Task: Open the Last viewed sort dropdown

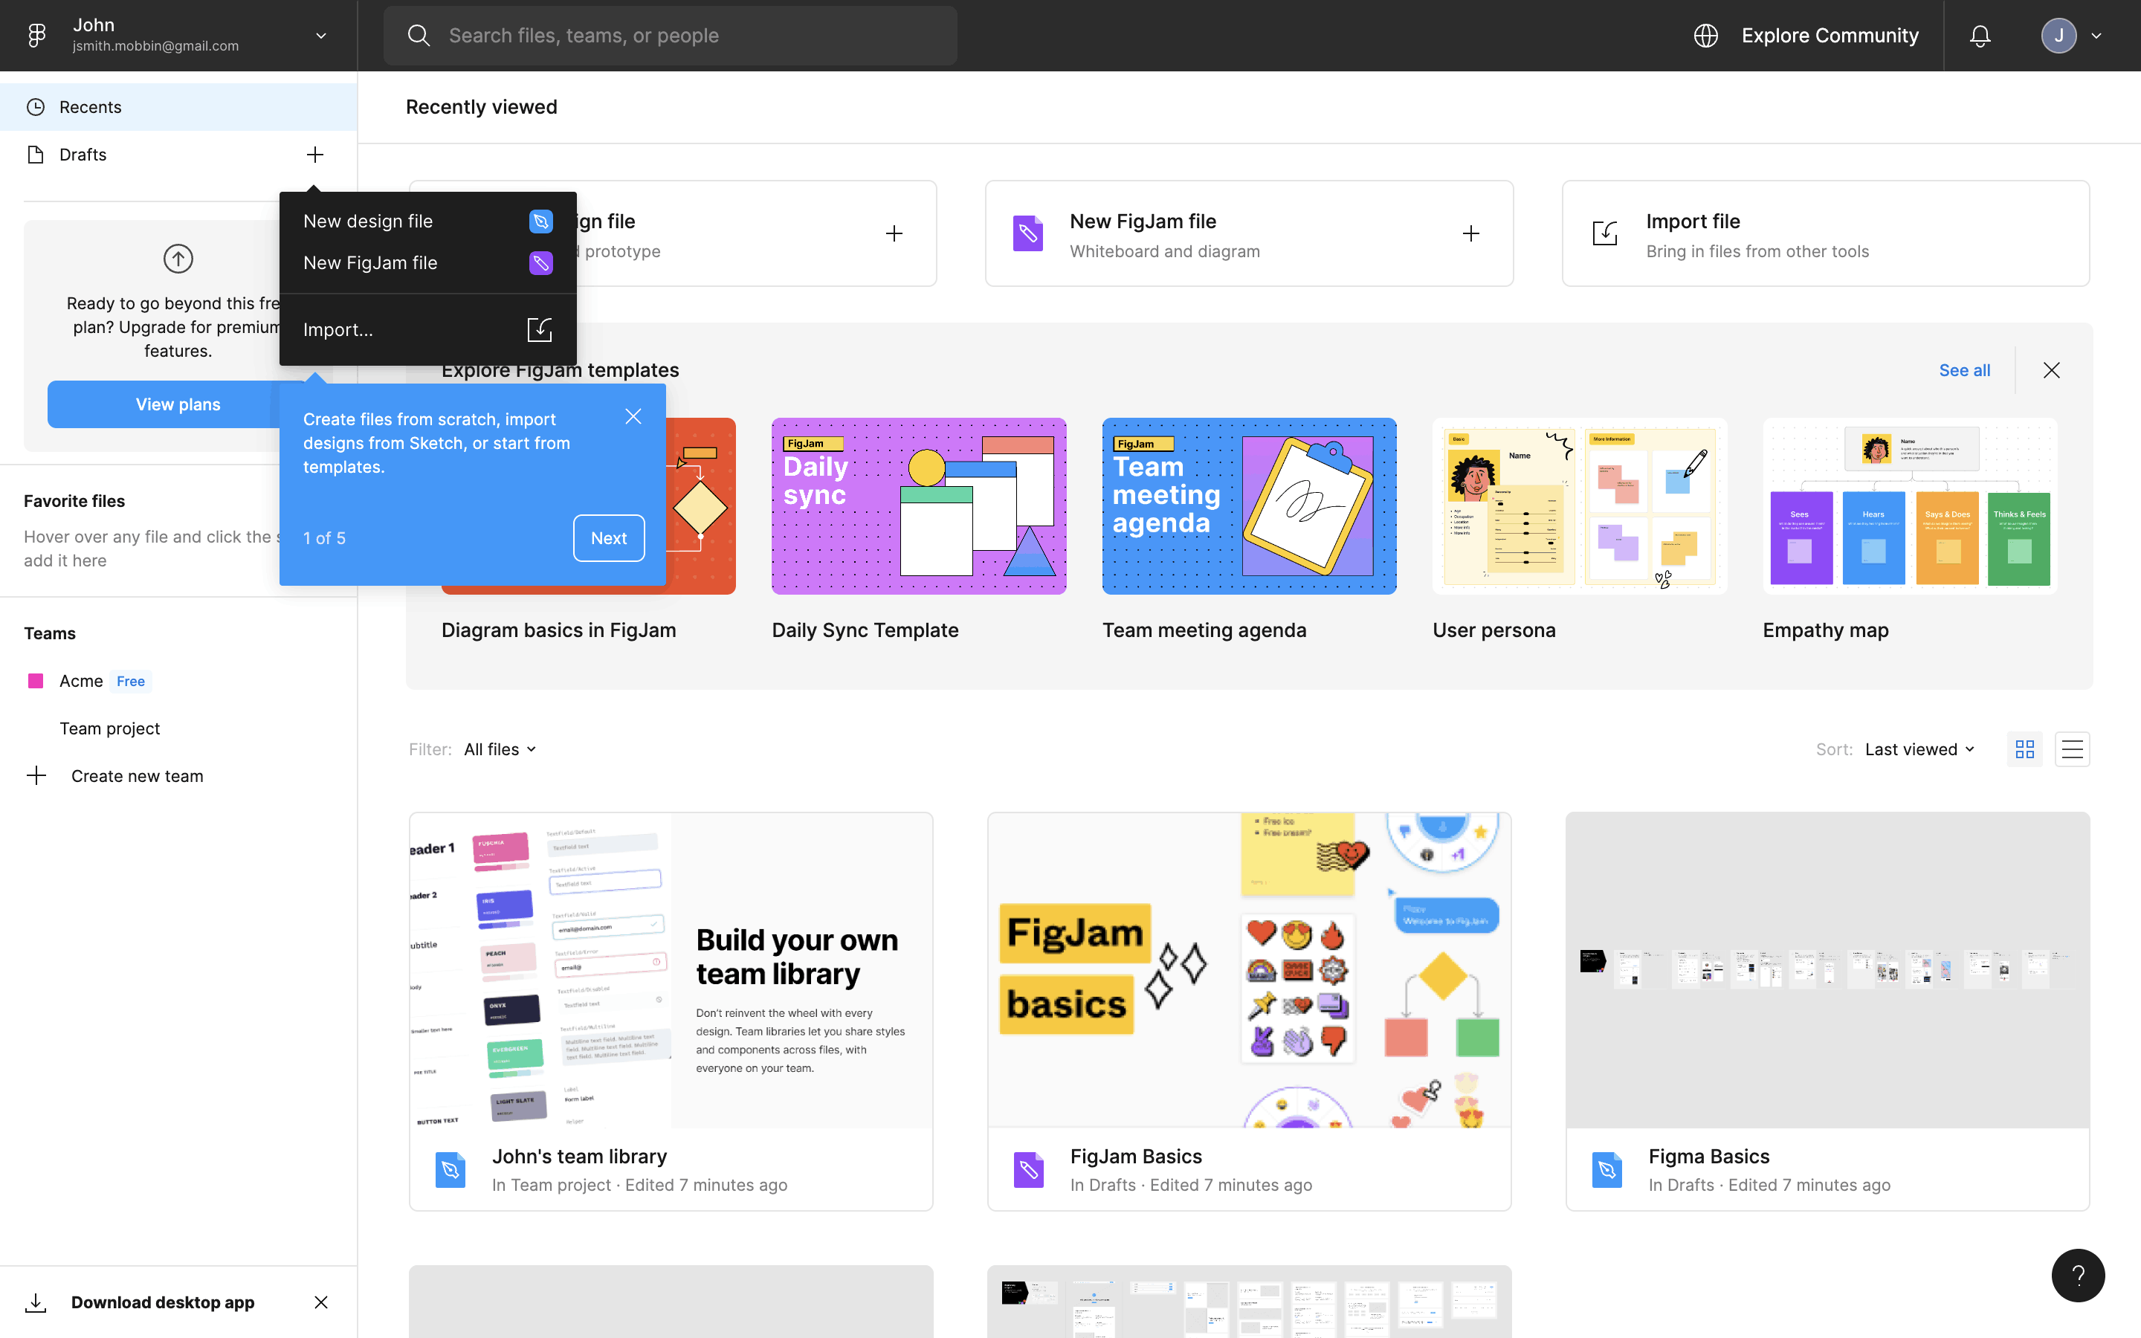Action: pos(1919,749)
